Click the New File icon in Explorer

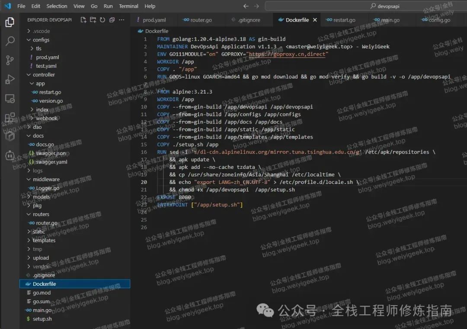coord(83,20)
